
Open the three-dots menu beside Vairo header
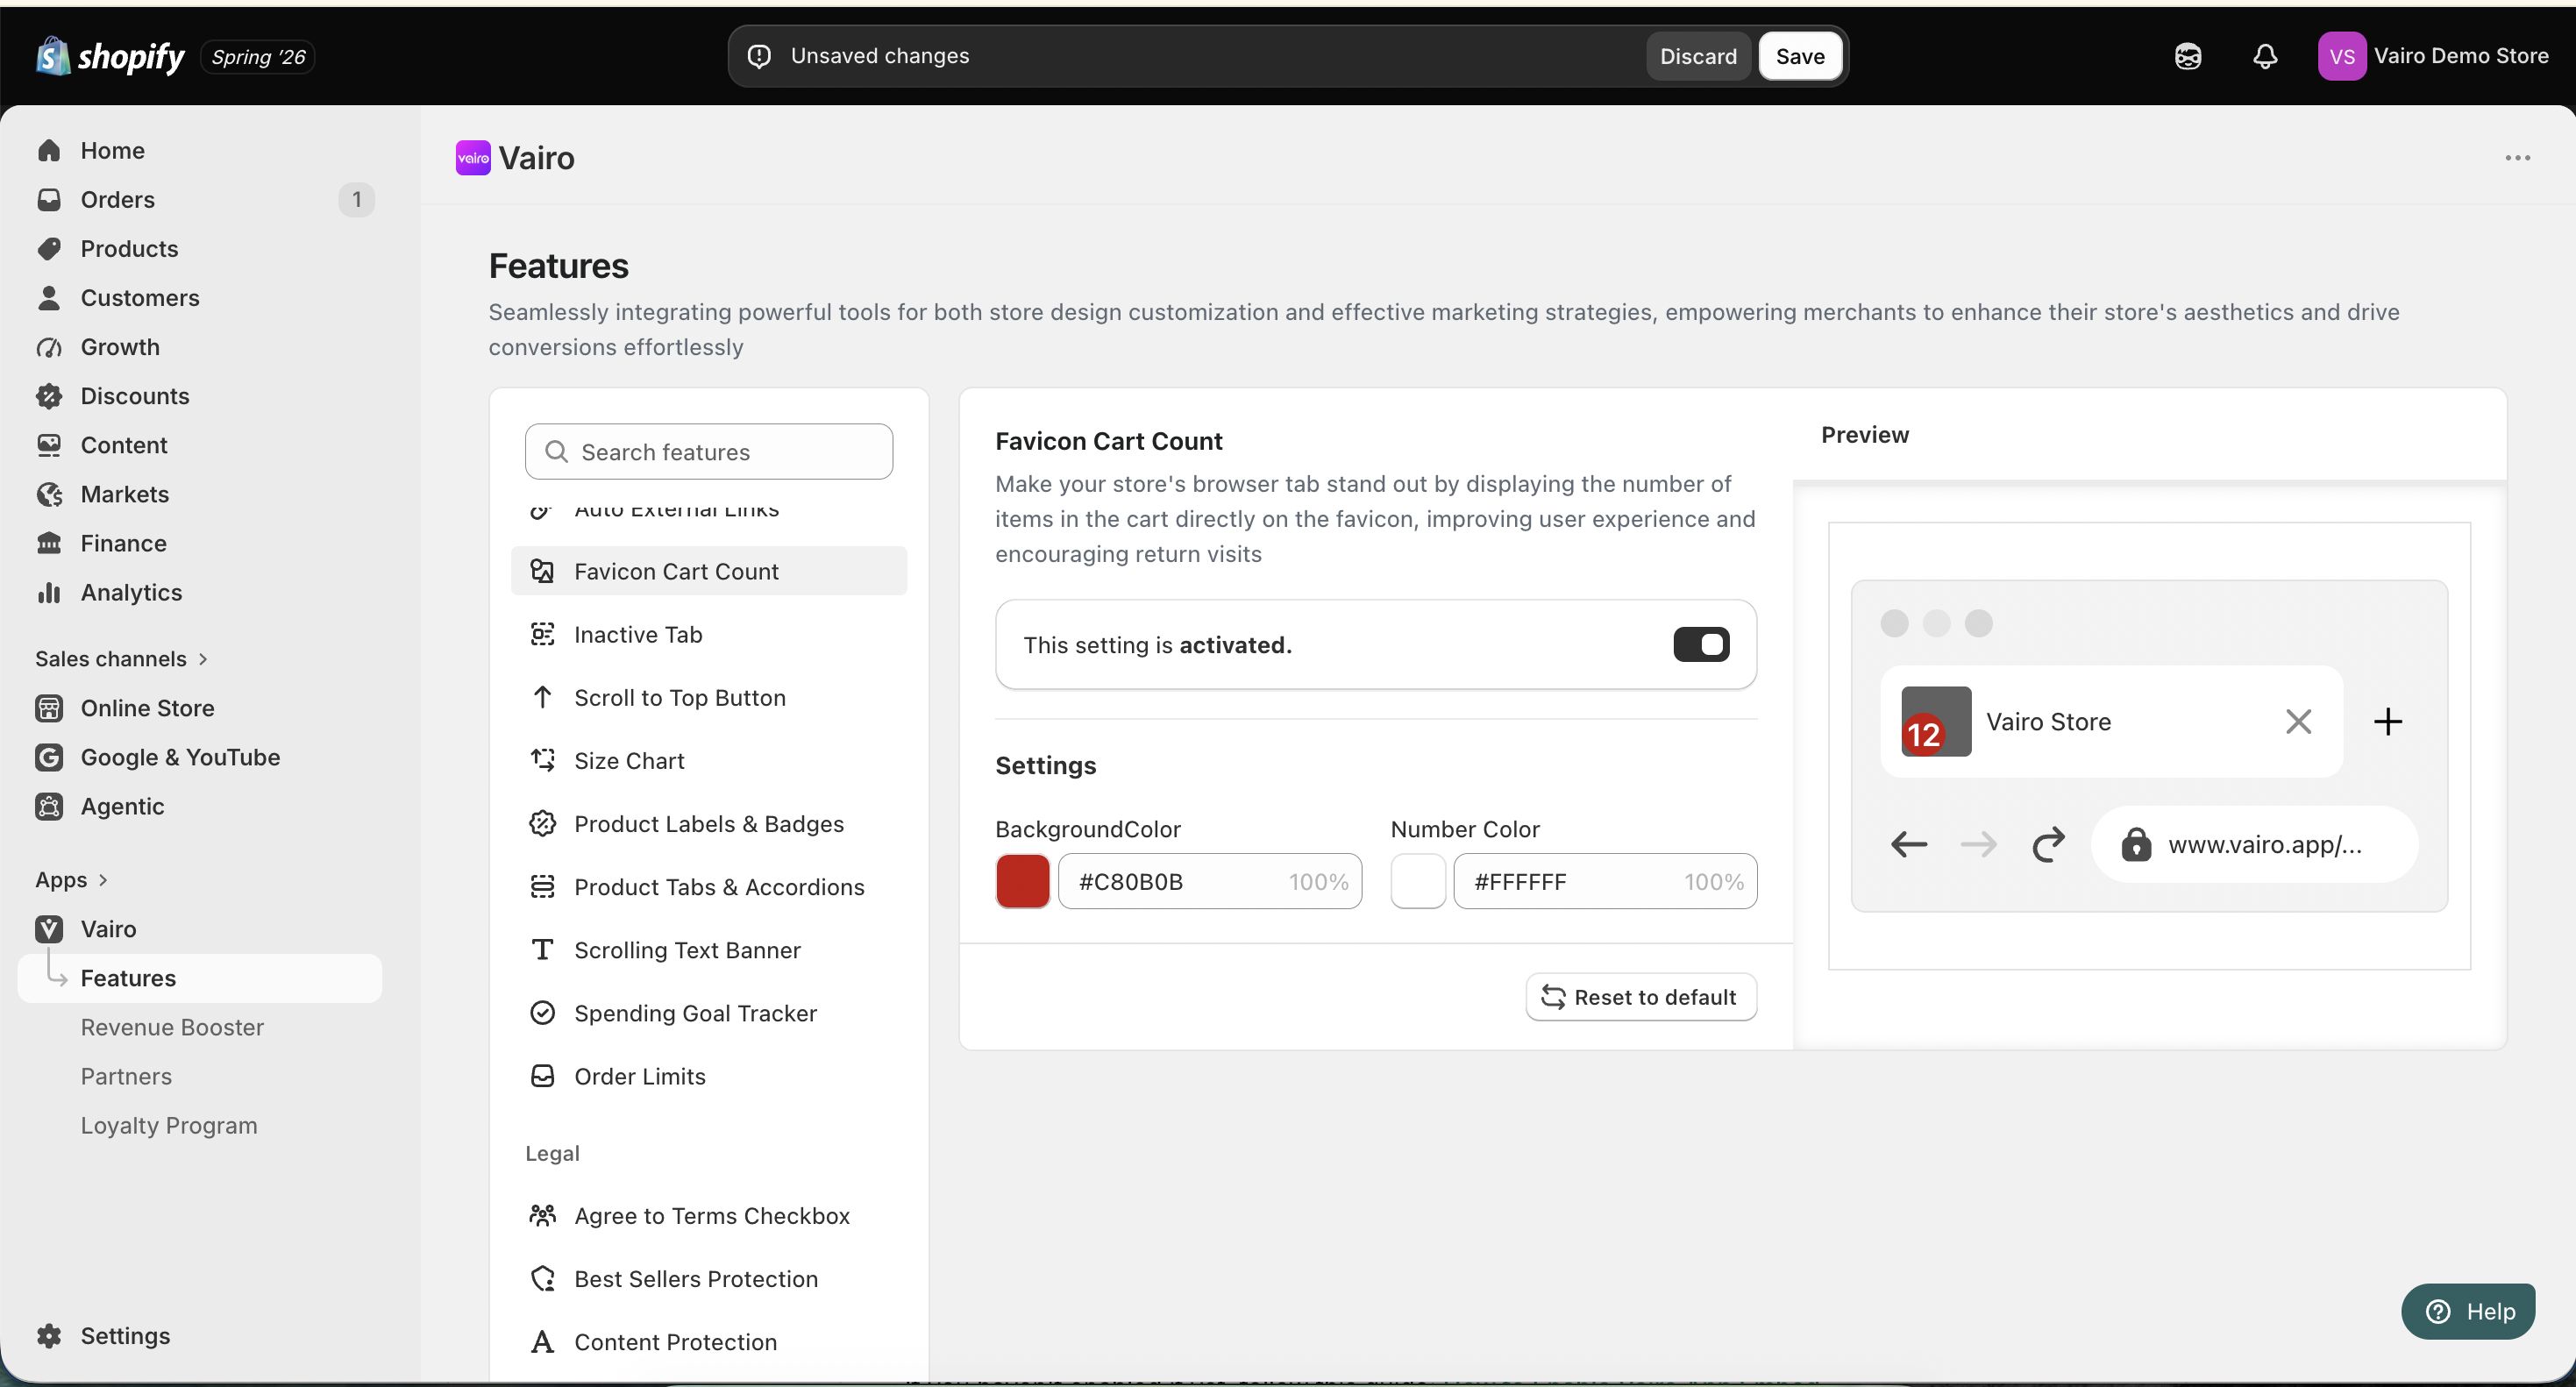coord(2518,158)
